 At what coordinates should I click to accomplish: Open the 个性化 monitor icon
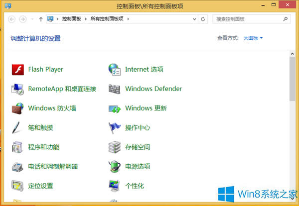pyautogui.click(x=114, y=186)
